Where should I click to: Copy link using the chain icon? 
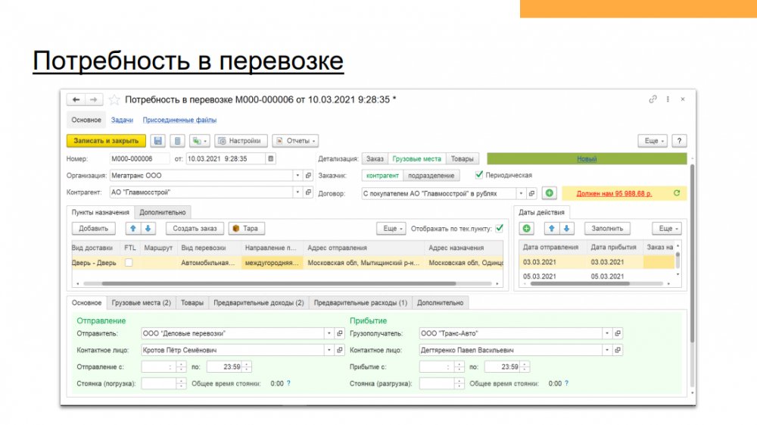[653, 100]
